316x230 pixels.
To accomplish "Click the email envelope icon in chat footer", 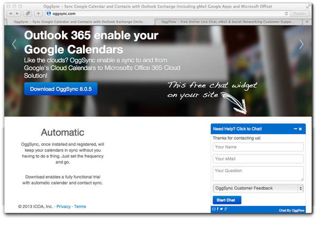I will [214, 209].
